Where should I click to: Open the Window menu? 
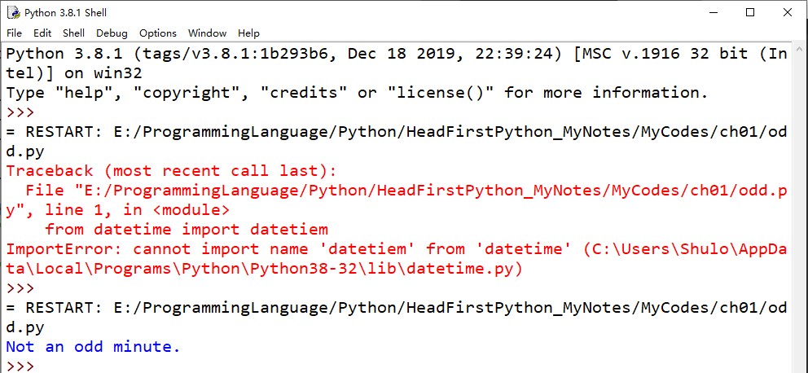pyautogui.click(x=207, y=33)
